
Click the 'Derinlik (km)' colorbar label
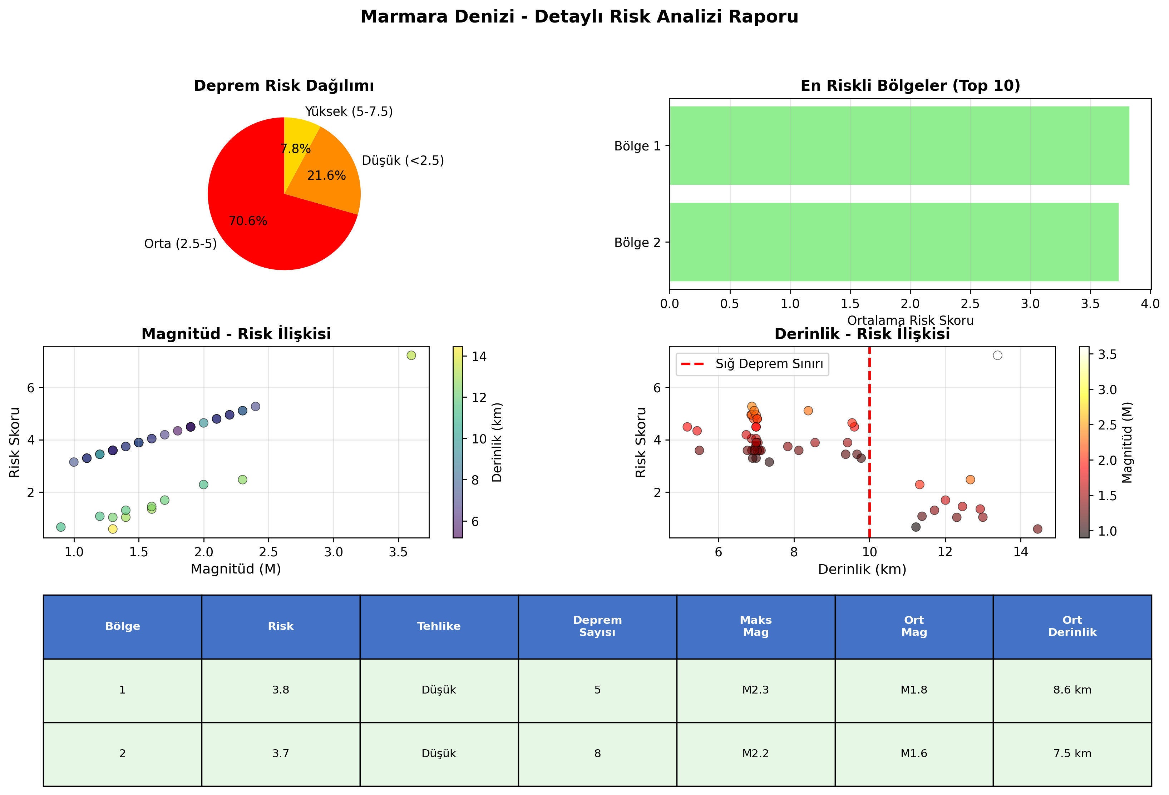(497, 442)
